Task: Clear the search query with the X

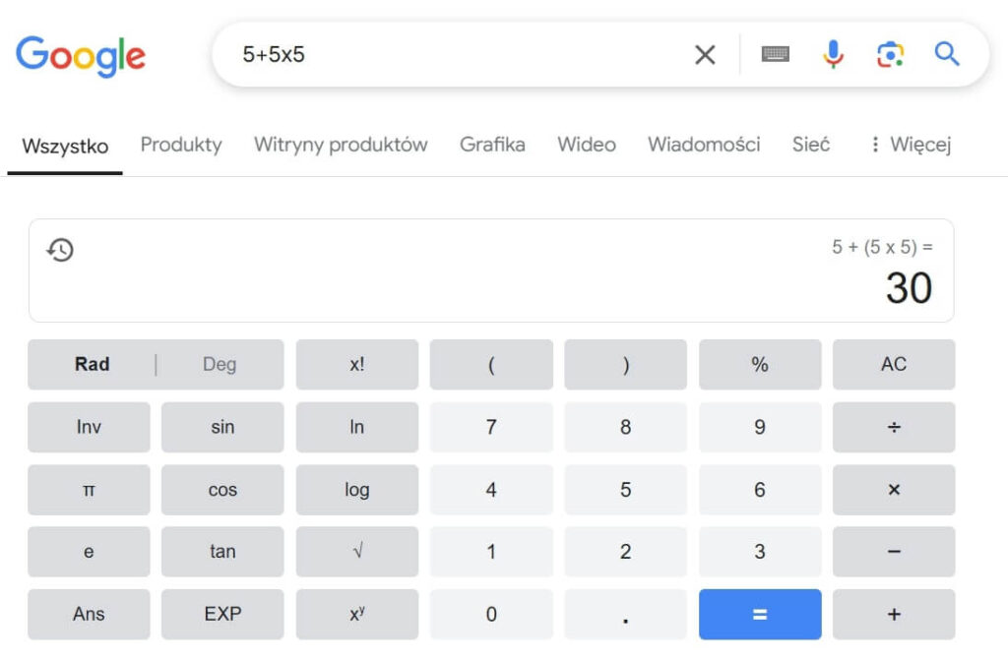Action: point(705,54)
